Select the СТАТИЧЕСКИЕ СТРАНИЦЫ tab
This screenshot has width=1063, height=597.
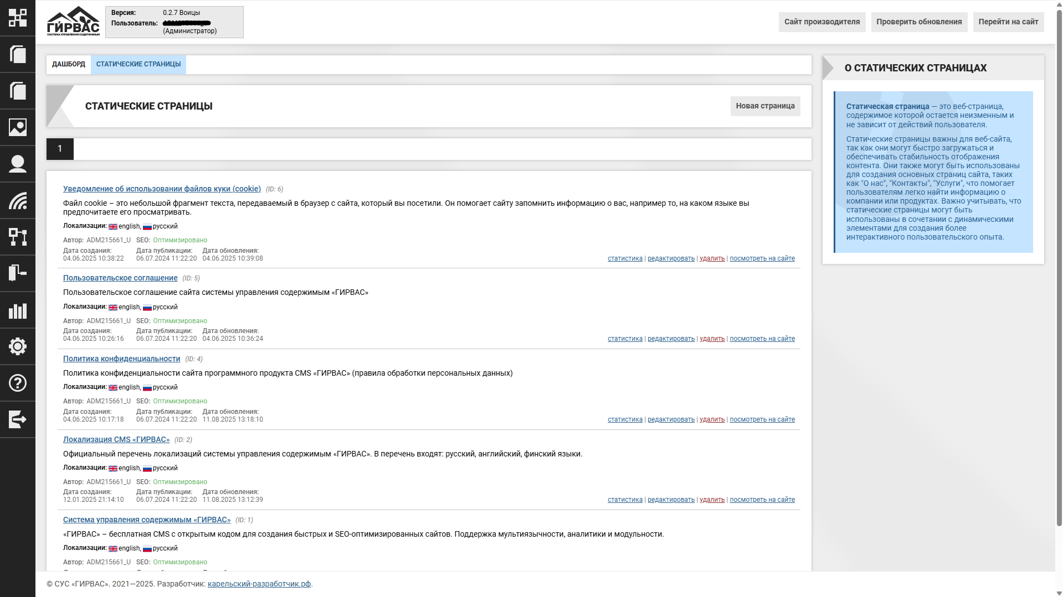pos(138,64)
